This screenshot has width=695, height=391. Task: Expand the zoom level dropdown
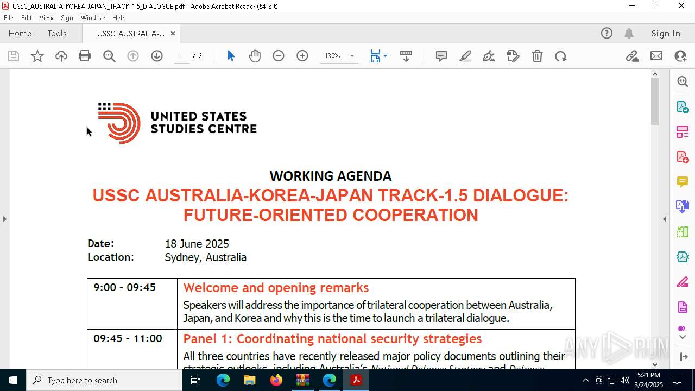(x=352, y=56)
